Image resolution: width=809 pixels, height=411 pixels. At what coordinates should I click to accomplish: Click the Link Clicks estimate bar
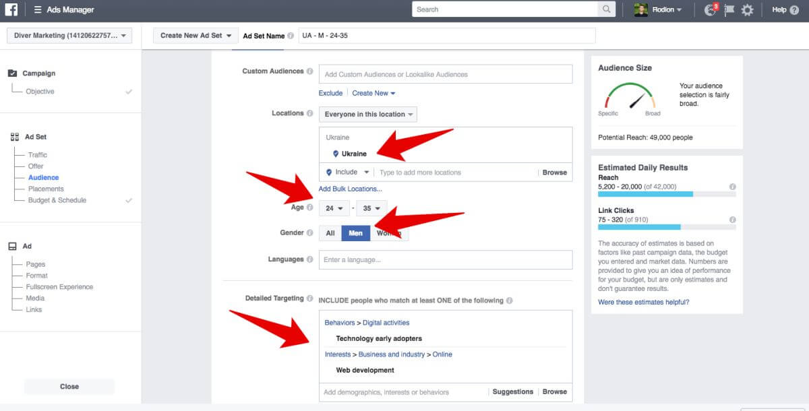[x=667, y=227]
